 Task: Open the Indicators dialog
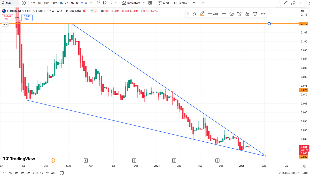[x=131, y=3]
